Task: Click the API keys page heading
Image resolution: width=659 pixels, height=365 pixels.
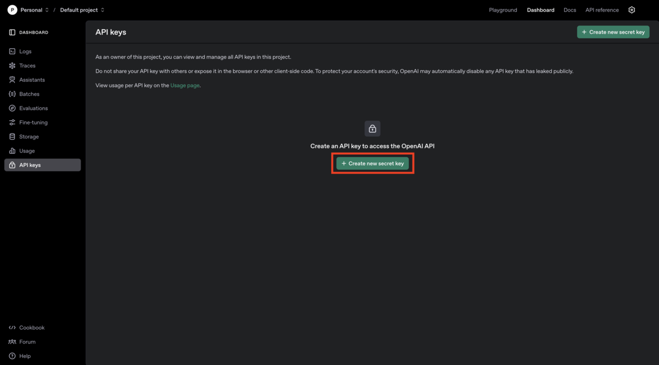Action: [x=111, y=32]
